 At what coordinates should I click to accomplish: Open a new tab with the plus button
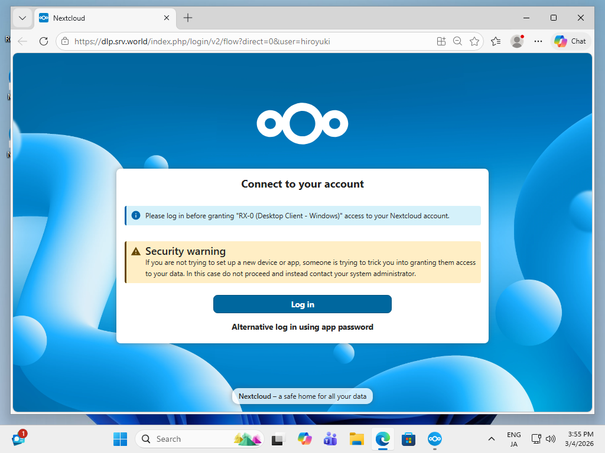188,18
